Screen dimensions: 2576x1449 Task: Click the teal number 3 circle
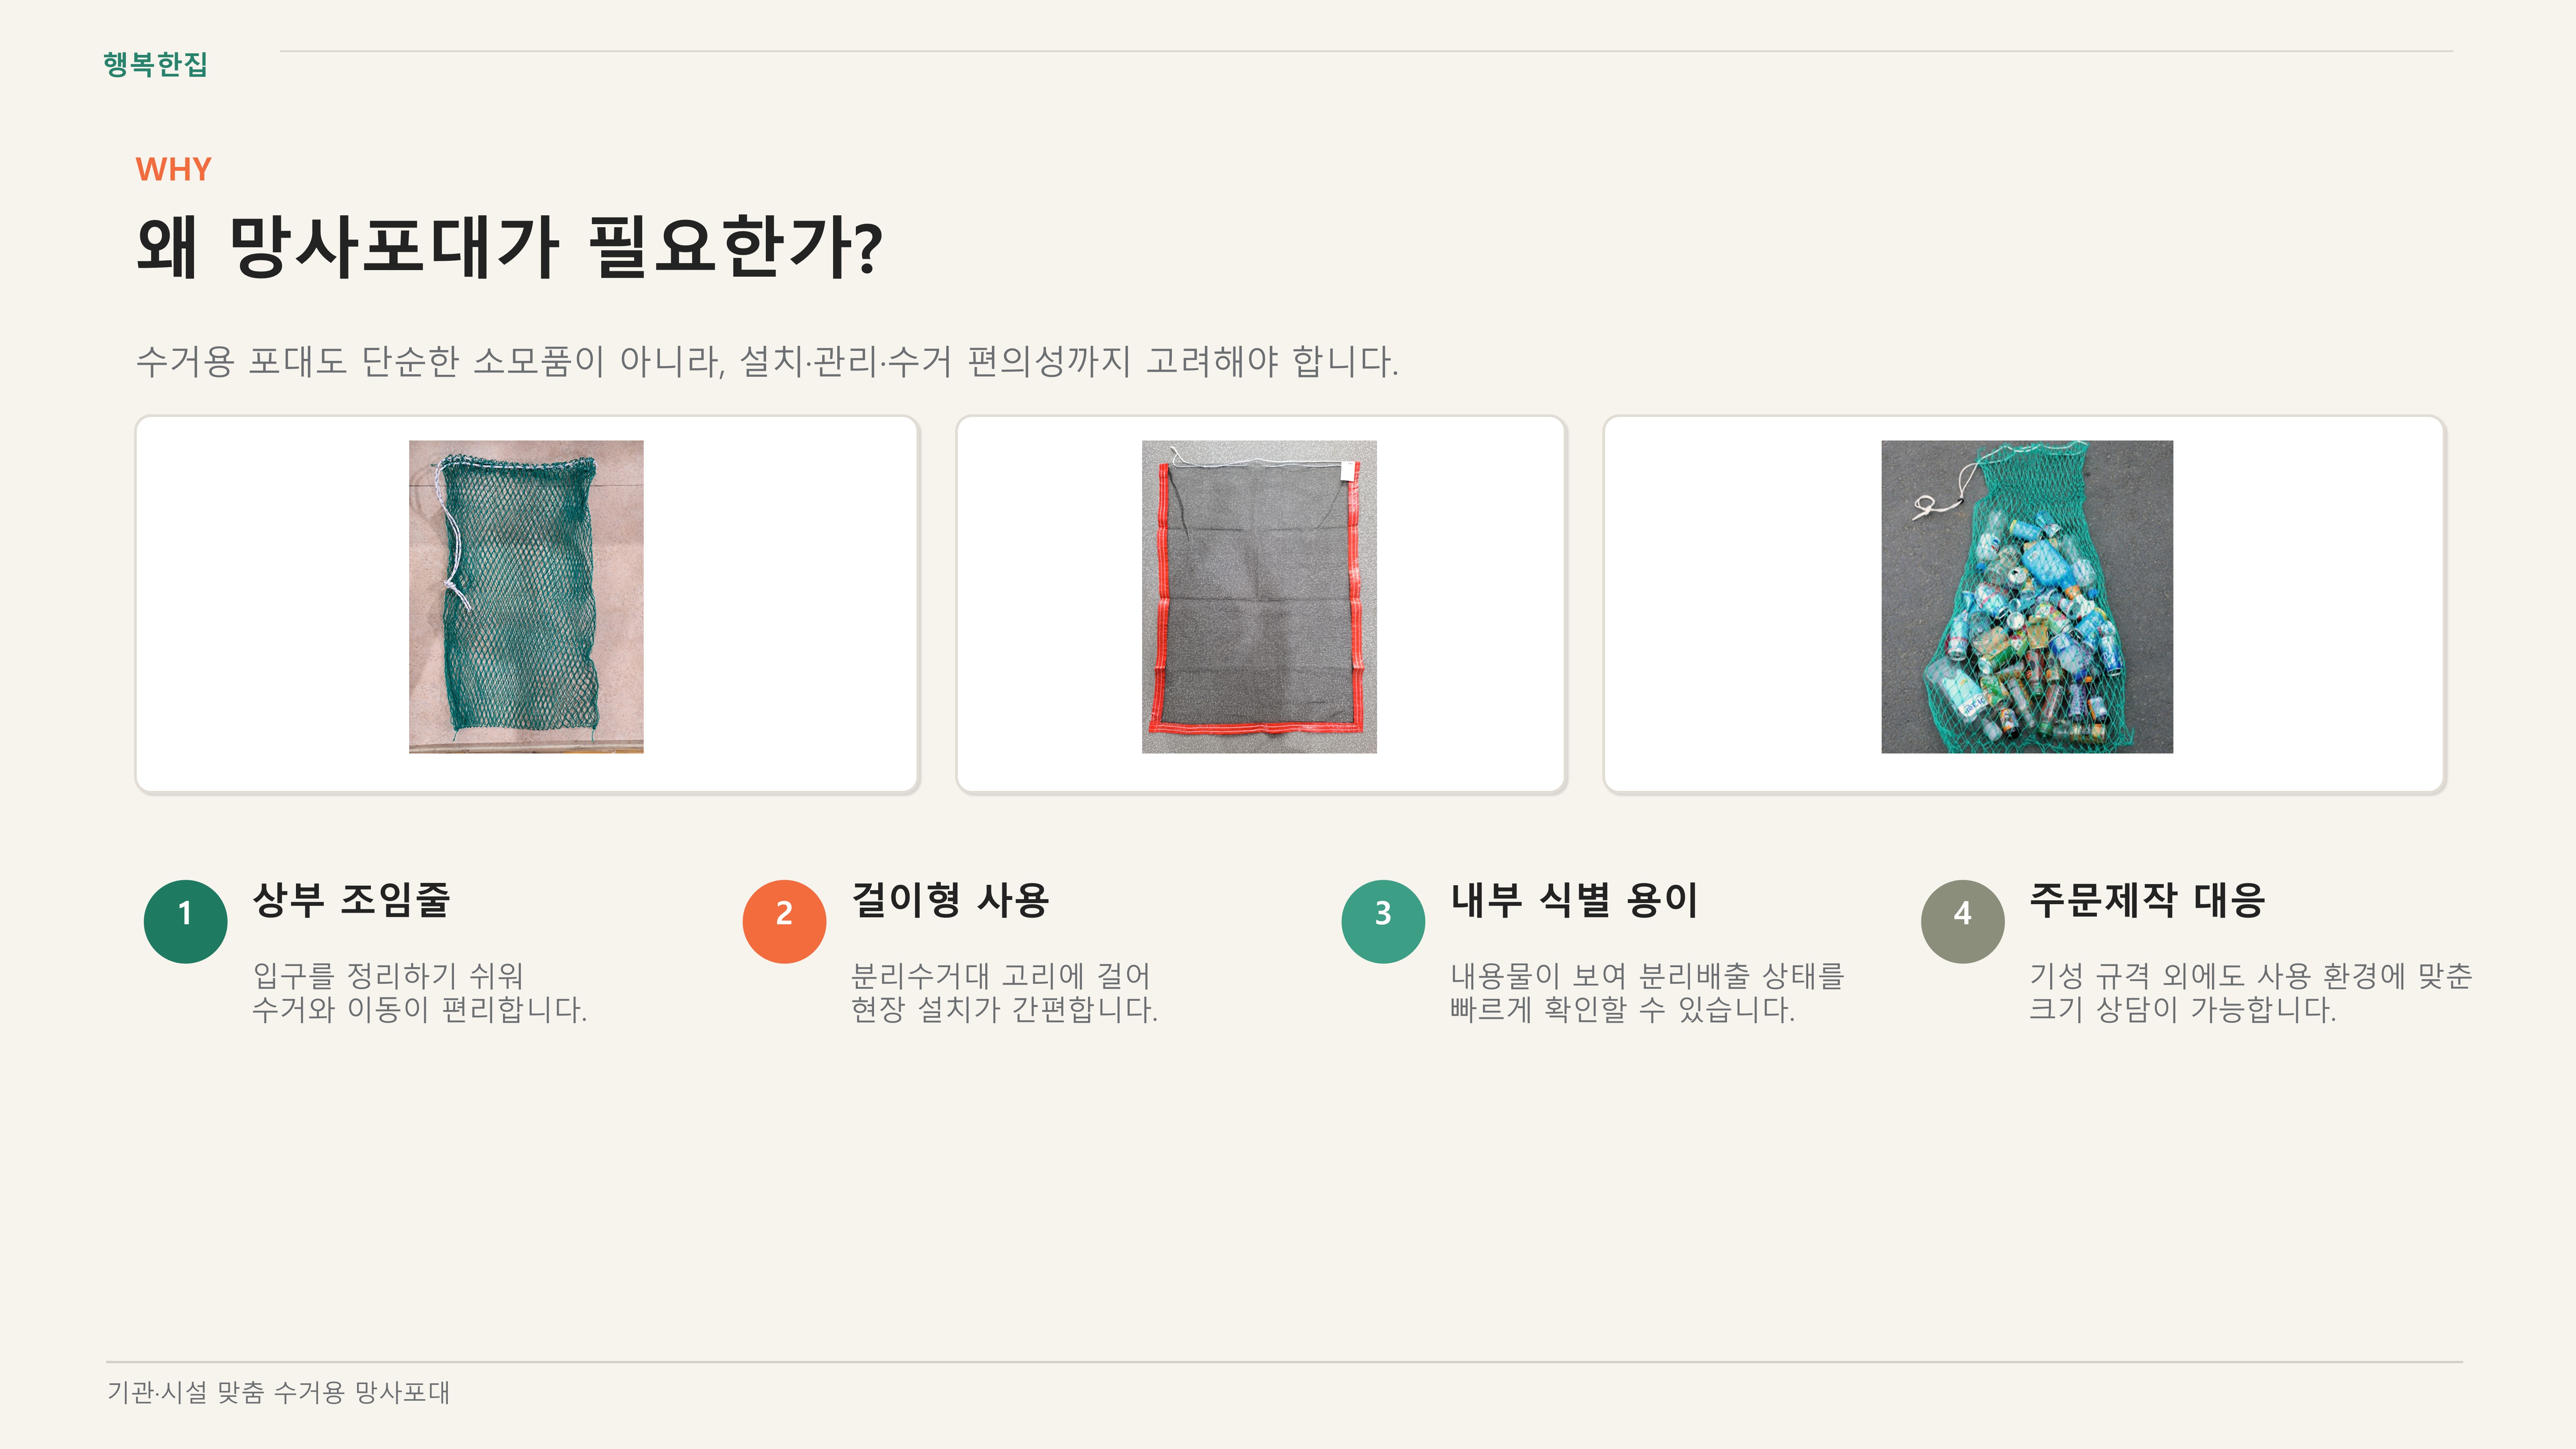[x=1383, y=921]
